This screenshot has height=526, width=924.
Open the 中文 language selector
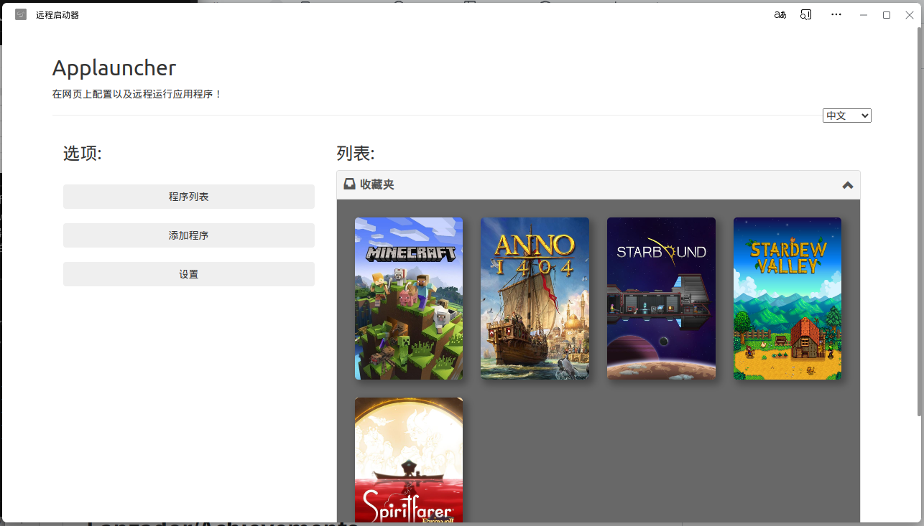pyautogui.click(x=846, y=115)
